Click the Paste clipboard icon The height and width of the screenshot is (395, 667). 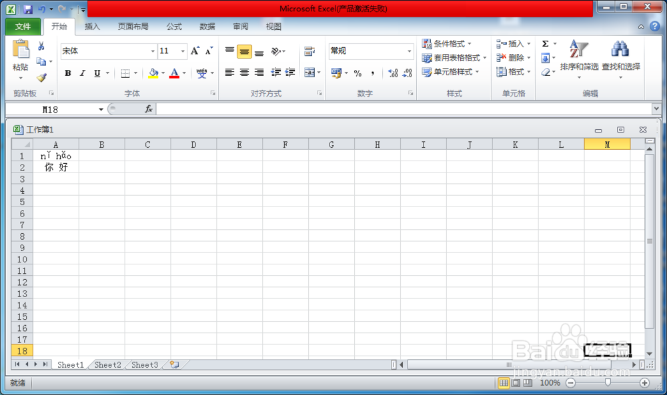21,49
